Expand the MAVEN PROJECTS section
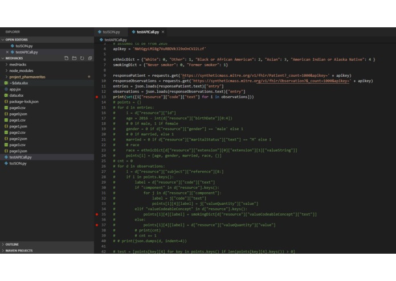Image resolution: width=396 pixels, height=281 pixels. (47, 250)
